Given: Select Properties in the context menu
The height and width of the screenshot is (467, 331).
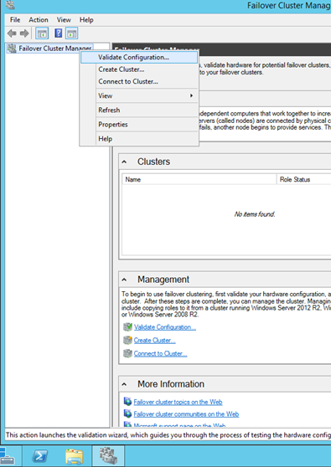Looking at the screenshot, I should pos(139,125).
